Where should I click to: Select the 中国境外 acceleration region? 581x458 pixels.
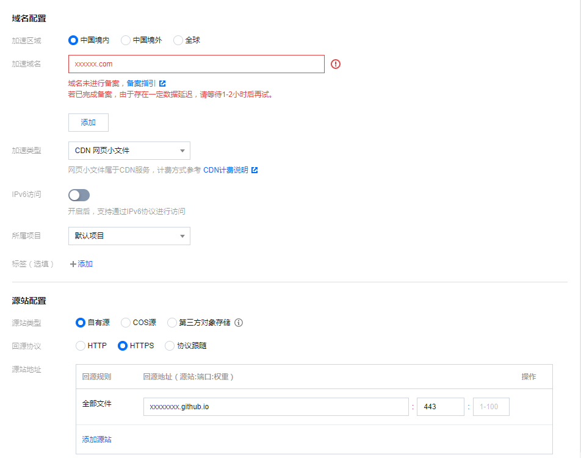(x=125, y=40)
